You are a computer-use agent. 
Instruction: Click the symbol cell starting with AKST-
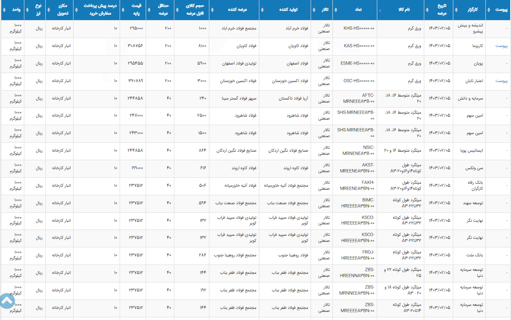click(357, 168)
